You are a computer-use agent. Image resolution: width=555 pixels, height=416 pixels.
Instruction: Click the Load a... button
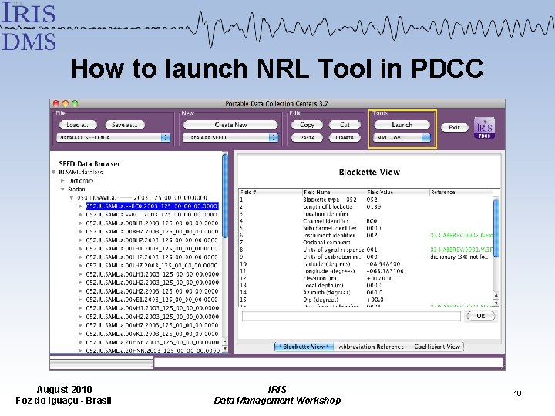78,125
